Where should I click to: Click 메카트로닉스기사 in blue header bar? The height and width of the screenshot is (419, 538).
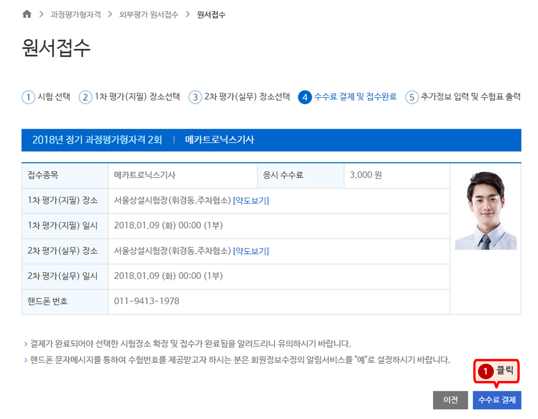coord(220,140)
